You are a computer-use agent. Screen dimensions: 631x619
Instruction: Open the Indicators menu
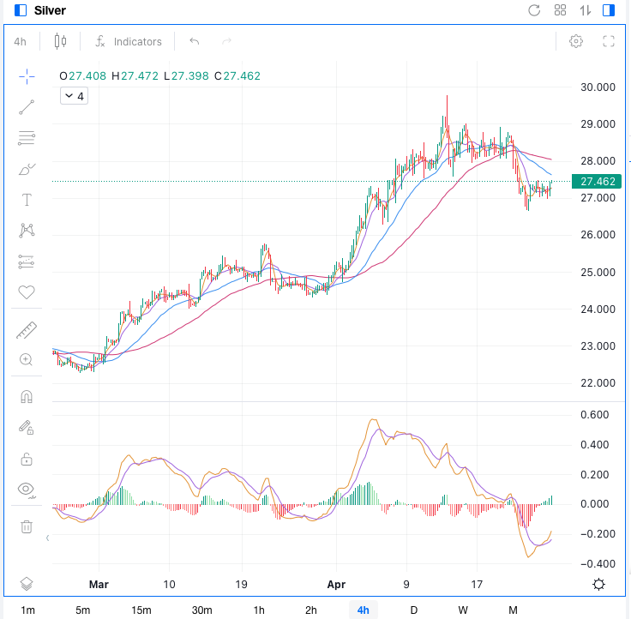click(129, 41)
